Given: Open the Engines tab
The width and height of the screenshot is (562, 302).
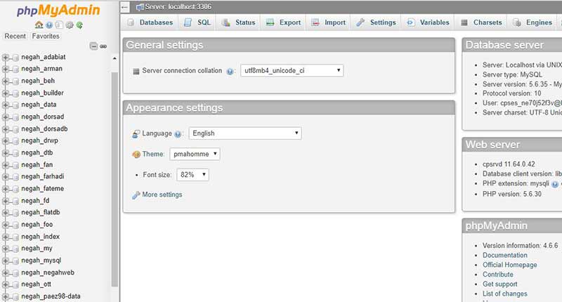Looking at the screenshot, I should 532,22.
